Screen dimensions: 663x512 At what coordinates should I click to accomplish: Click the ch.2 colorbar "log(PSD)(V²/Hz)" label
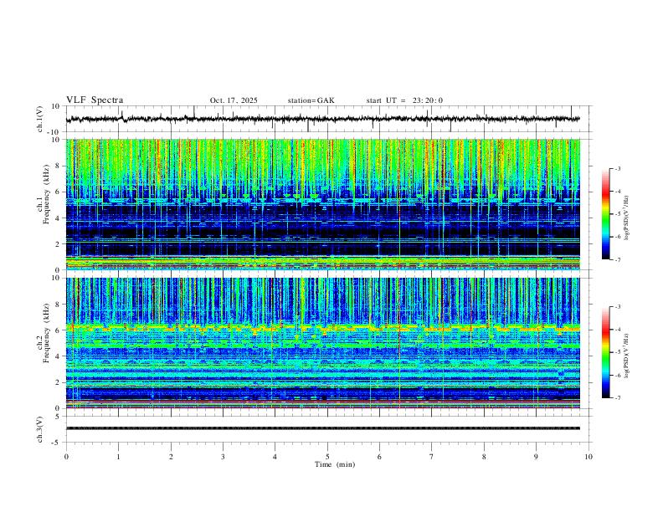[x=627, y=356]
